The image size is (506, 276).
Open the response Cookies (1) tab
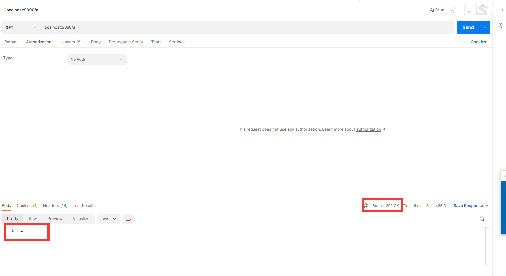tap(27, 206)
